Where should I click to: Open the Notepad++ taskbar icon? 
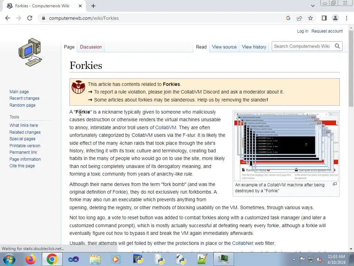(202, 259)
